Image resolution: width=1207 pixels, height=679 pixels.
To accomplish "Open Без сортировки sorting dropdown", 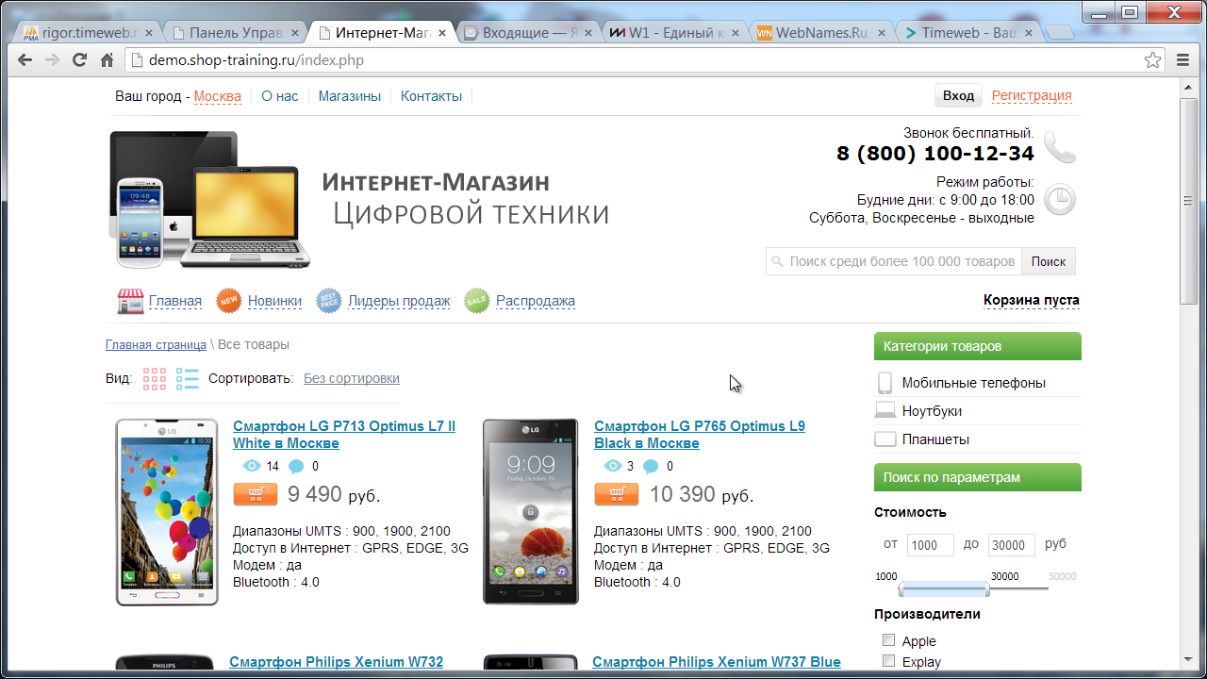I will tap(352, 378).
